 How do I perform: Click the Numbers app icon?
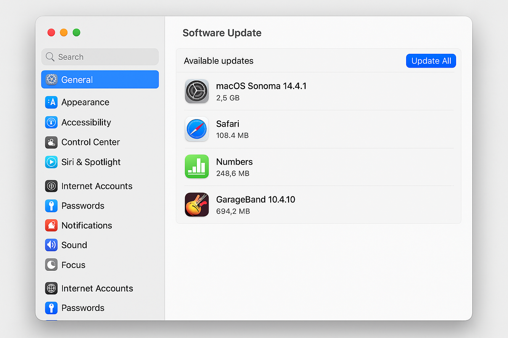(x=197, y=167)
